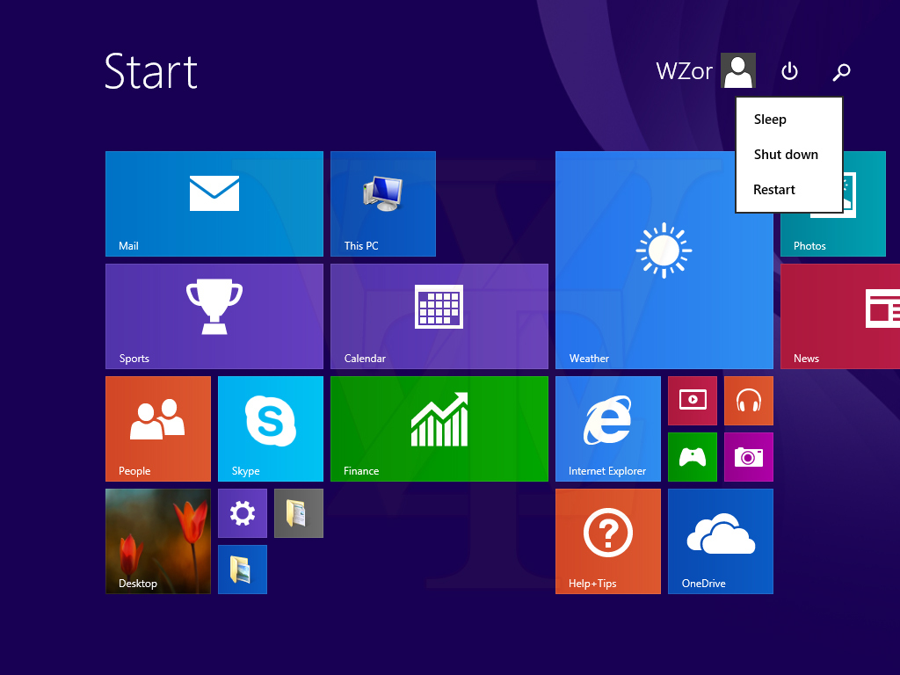Open Internet Explorer

607,428
